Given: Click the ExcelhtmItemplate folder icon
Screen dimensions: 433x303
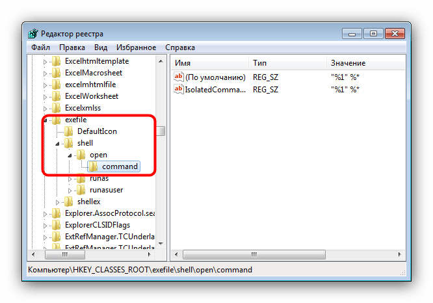Looking at the screenshot, I should tap(57, 61).
